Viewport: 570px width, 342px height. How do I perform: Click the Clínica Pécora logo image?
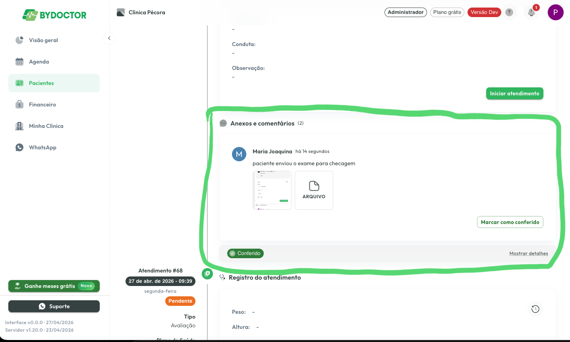click(x=121, y=12)
